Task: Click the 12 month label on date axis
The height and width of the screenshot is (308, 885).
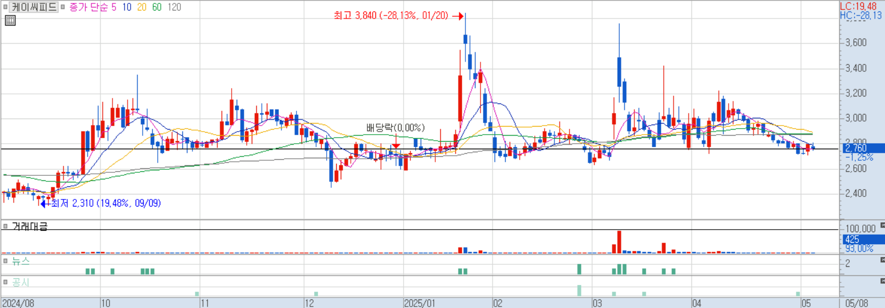Action: 309,303
